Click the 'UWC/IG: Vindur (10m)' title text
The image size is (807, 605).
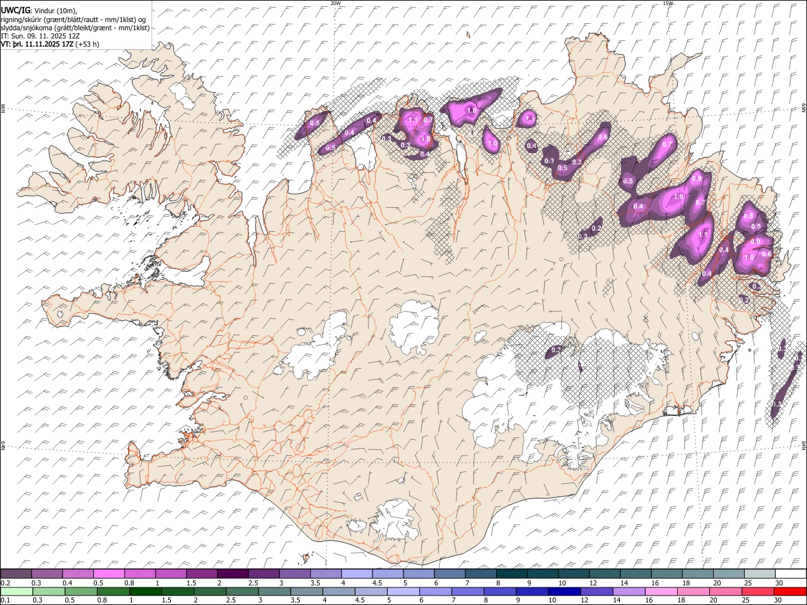tap(39, 11)
